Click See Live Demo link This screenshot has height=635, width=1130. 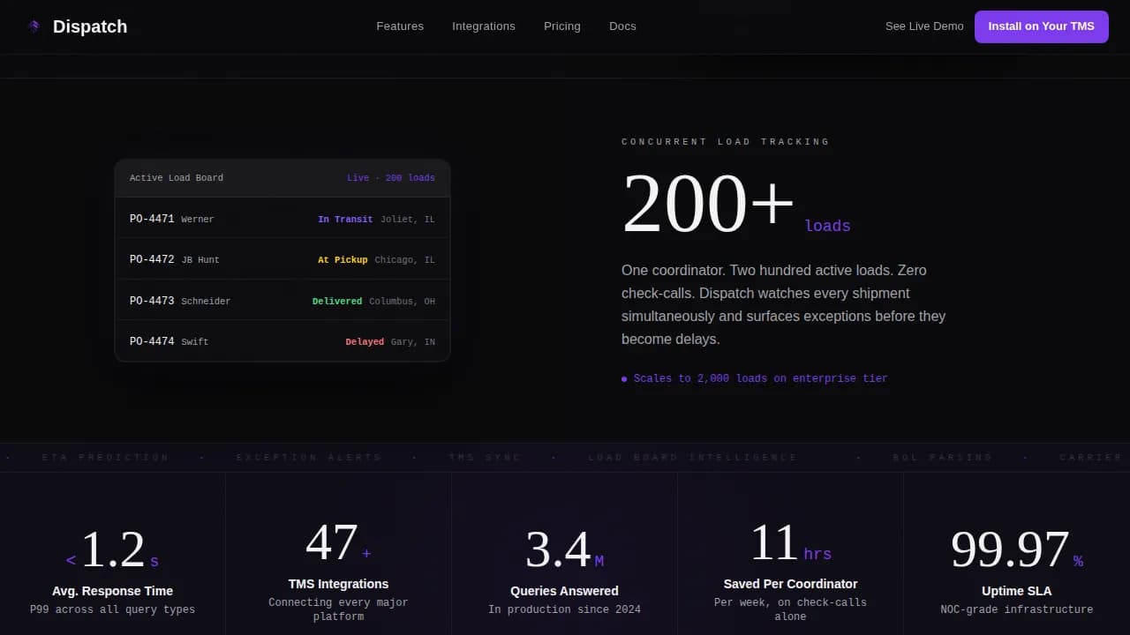[924, 26]
